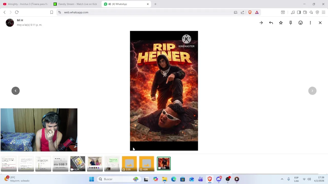Bookmark this page
Image resolution: width=328 pixels, height=184 pixels.
pos(52,12)
